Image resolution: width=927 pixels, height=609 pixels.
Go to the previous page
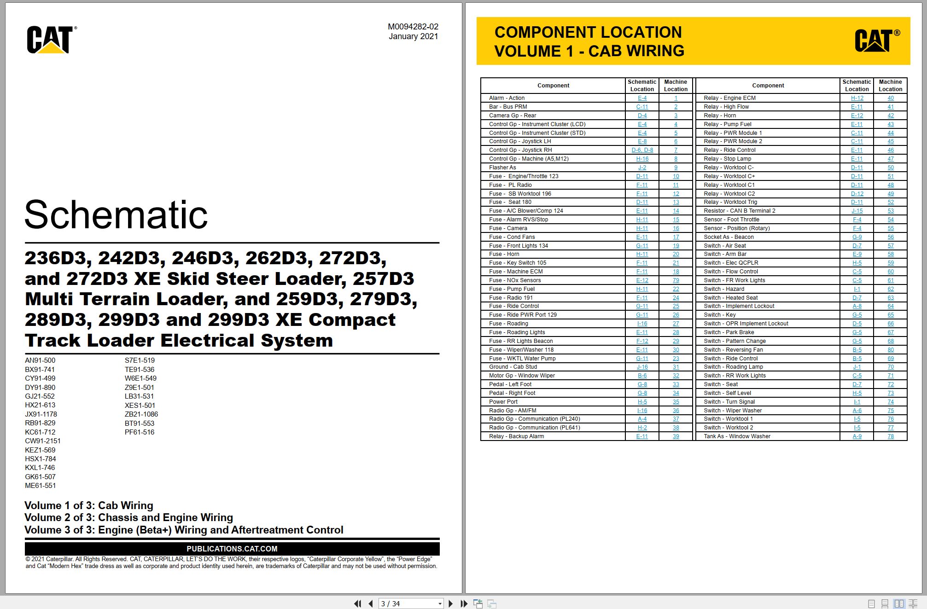pos(371,603)
